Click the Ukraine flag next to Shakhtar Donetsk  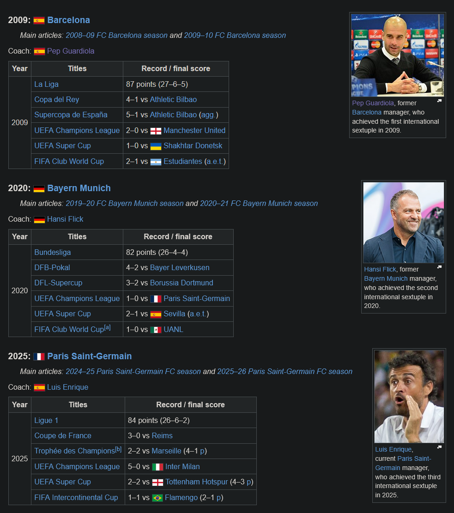[156, 146]
